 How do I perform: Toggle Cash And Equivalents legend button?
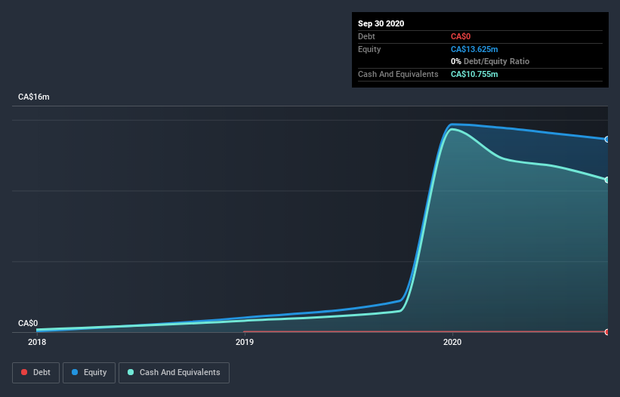click(174, 373)
